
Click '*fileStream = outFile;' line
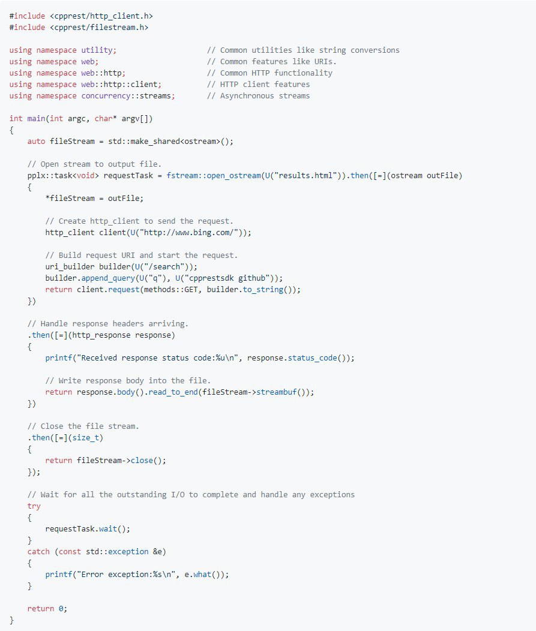click(x=94, y=199)
